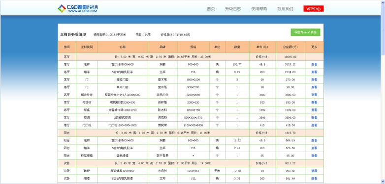The height and width of the screenshot is (184, 385).
Task: Click the quantity cell 18.12
Action: (x=237, y=140)
